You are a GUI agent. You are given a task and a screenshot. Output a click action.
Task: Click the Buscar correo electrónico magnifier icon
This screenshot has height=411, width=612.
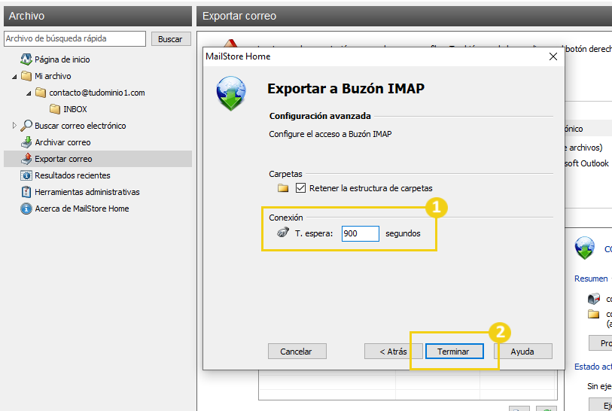point(26,125)
